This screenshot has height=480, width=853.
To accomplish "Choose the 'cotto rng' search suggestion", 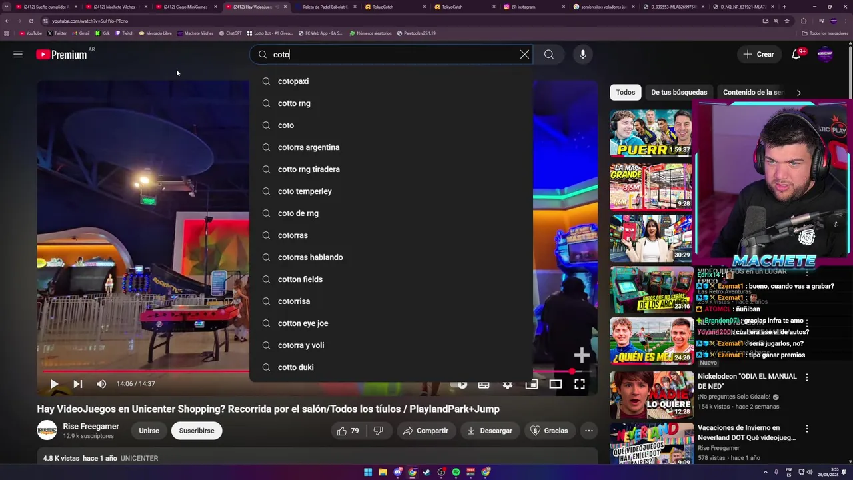I will point(391,103).
